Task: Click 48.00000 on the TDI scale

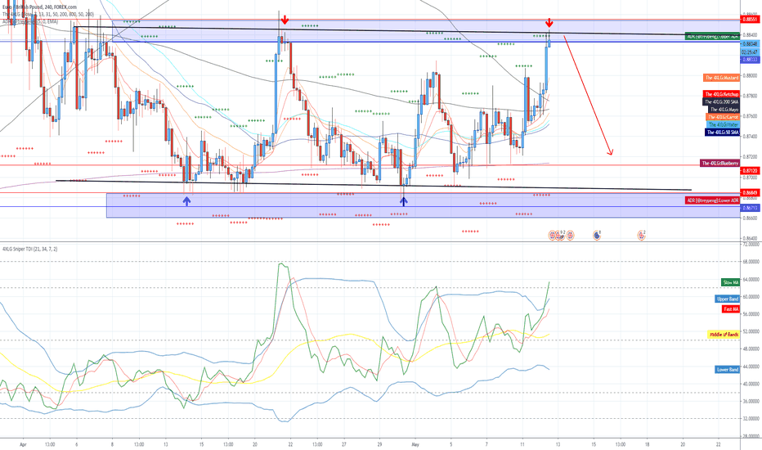Action: coord(751,349)
